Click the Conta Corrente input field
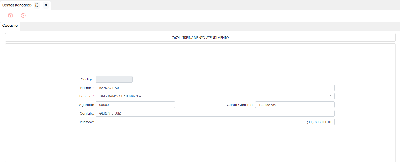This screenshot has height=165, width=400. (295, 105)
